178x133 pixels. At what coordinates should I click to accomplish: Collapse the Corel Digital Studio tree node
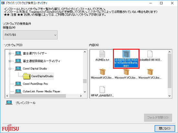tap(10, 69)
